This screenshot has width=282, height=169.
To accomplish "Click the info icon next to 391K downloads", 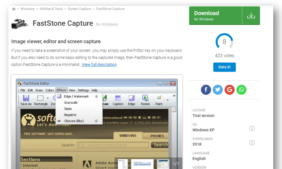I will tap(252, 143).
